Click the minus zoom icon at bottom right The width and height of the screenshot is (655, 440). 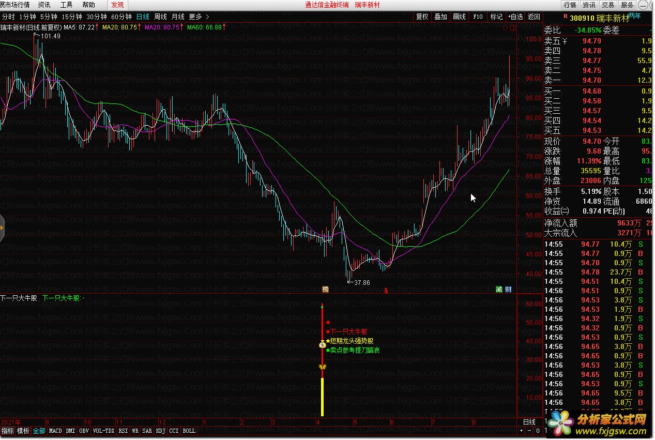click(x=529, y=431)
